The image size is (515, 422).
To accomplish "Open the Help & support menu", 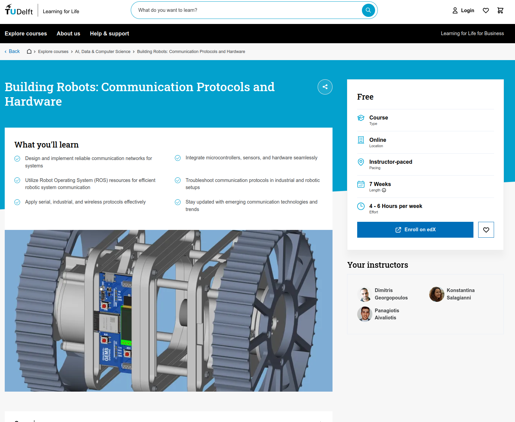I will coord(109,33).
